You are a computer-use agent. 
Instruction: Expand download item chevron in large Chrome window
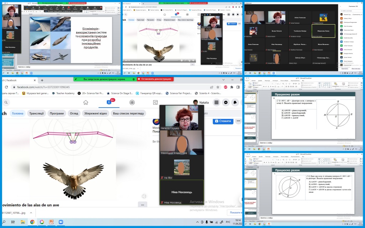click(x=31, y=213)
